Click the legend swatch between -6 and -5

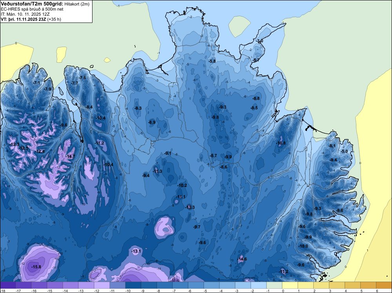coord(196,285)
